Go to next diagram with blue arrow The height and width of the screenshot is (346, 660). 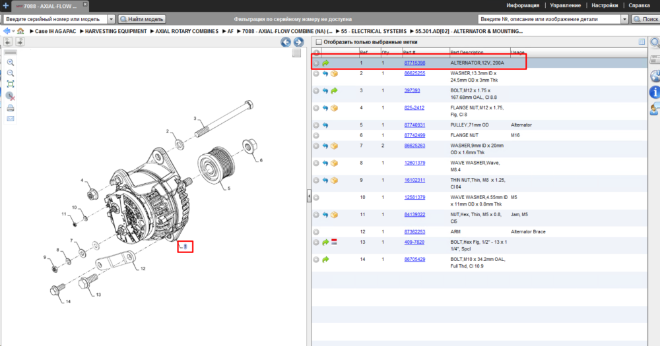298,42
